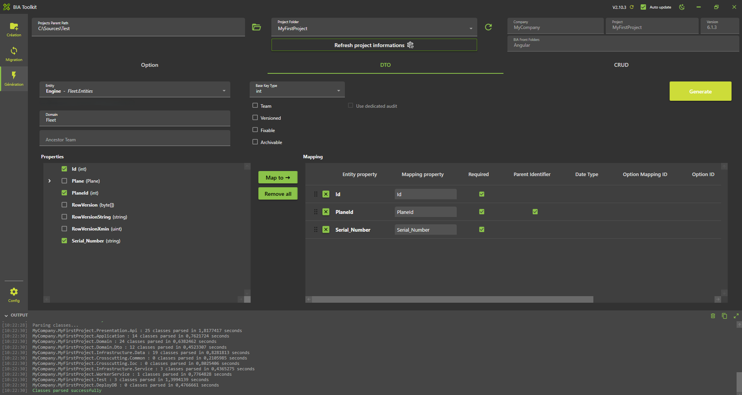This screenshot has height=395, width=742.
Task: Enable the Archivable checkbox
Action: (x=255, y=142)
